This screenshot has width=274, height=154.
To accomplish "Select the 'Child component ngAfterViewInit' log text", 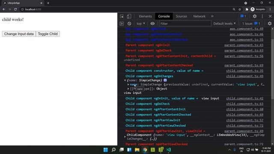I will click(153, 120).
